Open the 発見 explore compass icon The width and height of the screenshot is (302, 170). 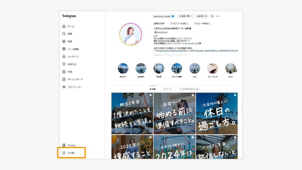click(64, 41)
